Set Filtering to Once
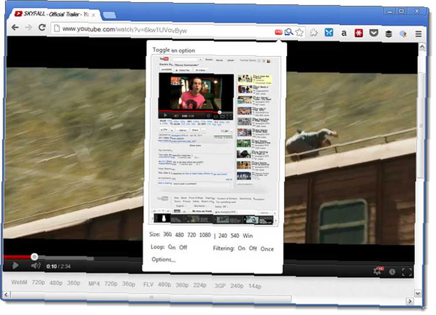The width and height of the screenshot is (436, 315). (x=267, y=249)
